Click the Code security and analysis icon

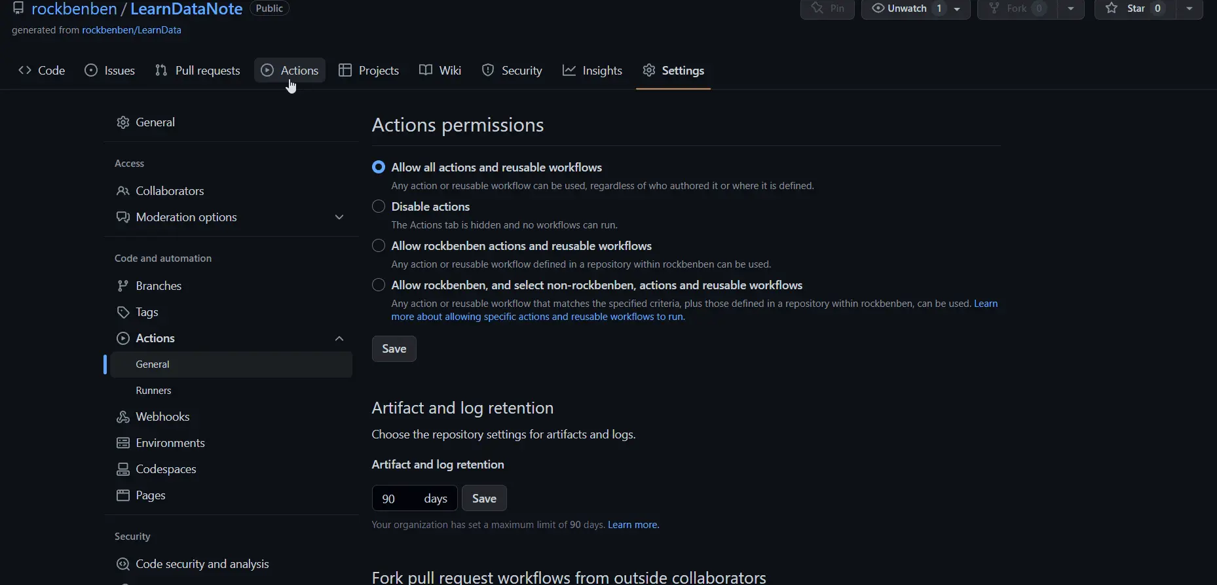[x=122, y=564]
